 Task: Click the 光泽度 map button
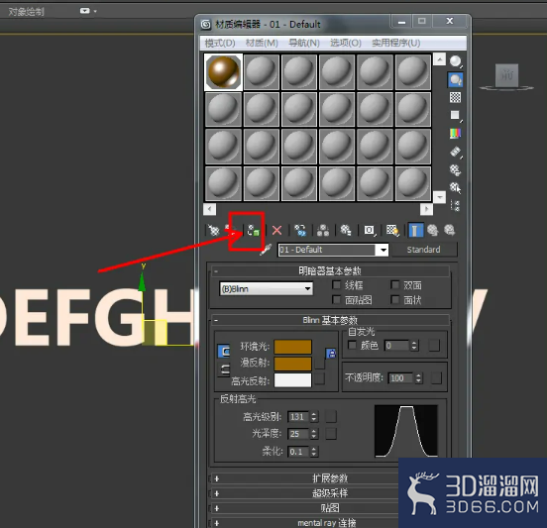point(331,434)
